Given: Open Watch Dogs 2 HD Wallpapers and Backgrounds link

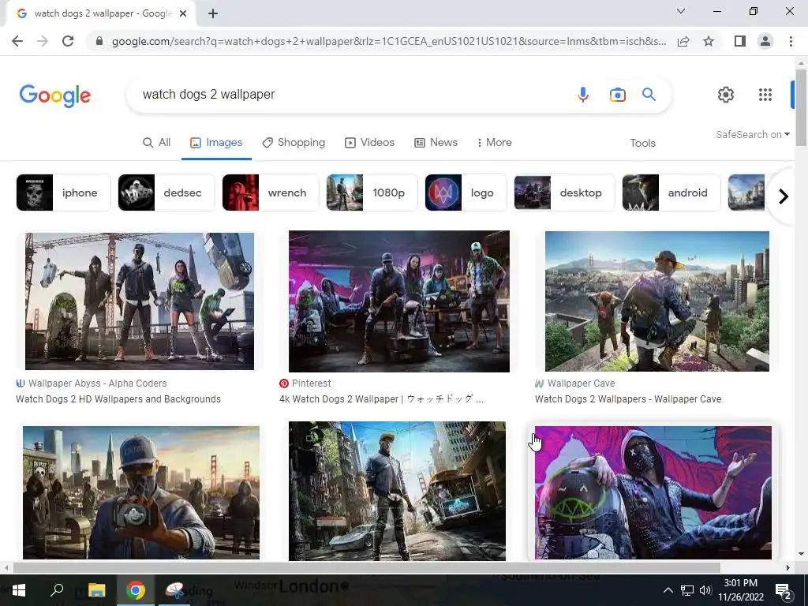Looking at the screenshot, I should coord(118,398).
